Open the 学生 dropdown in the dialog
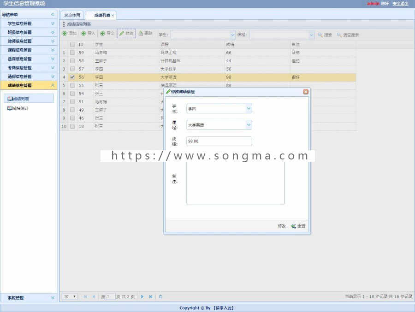This screenshot has height=312, width=415. 249,108
